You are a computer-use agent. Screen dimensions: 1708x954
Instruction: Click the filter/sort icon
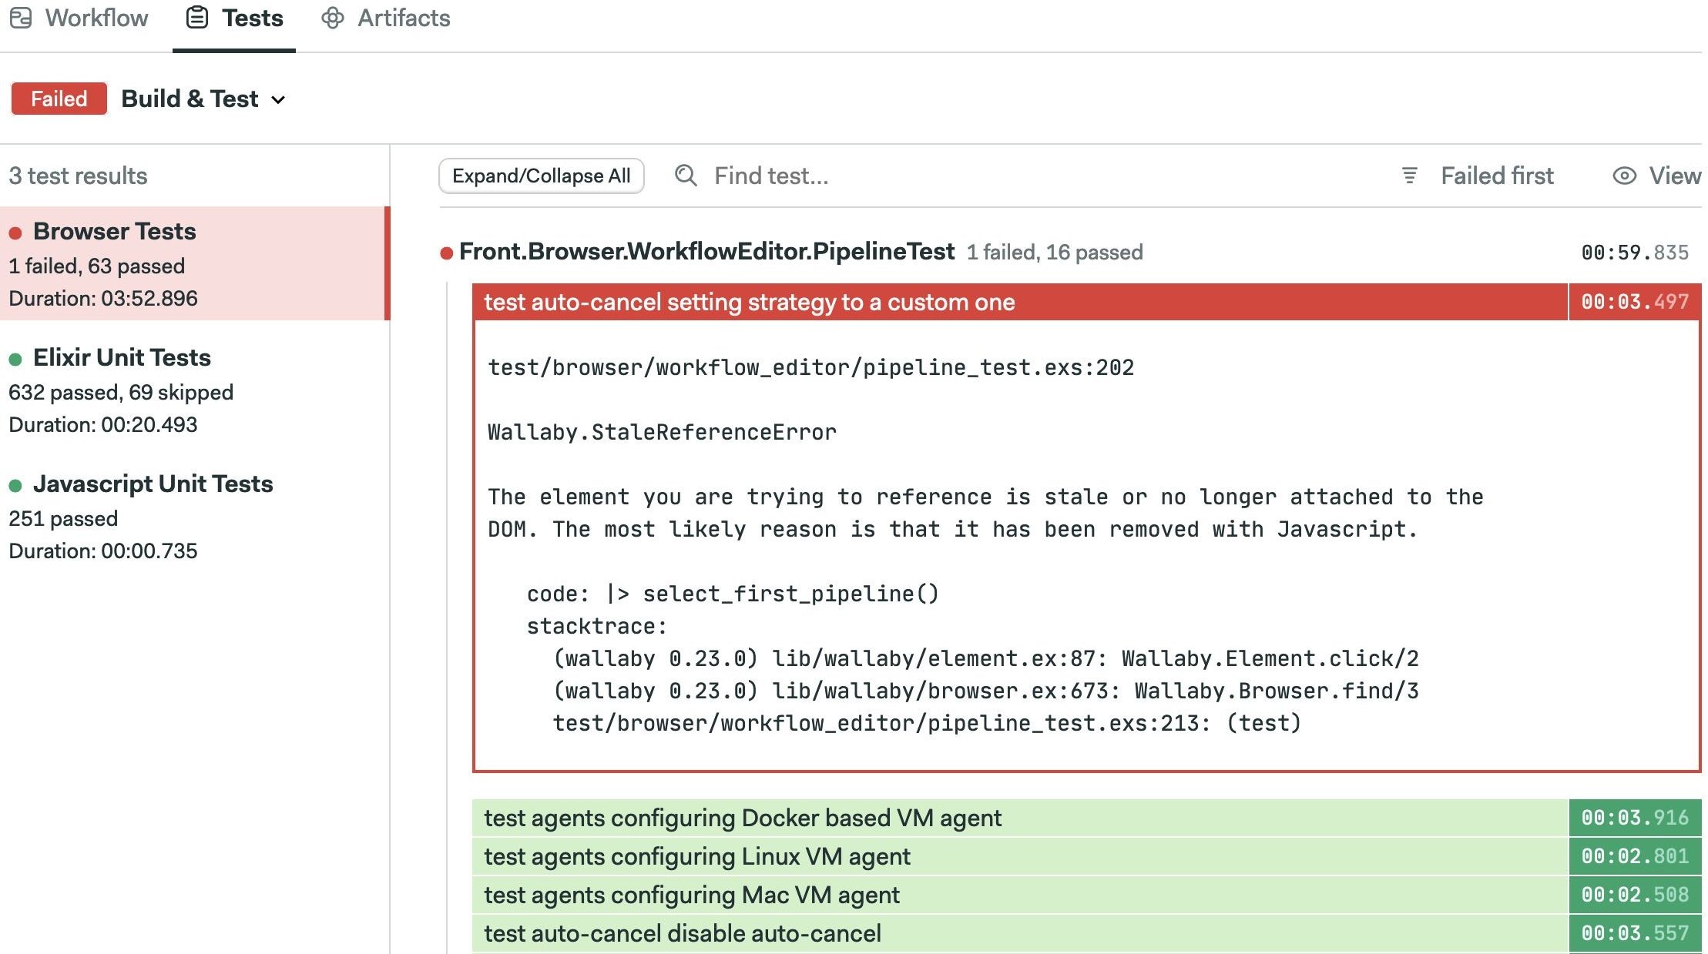(x=1409, y=175)
